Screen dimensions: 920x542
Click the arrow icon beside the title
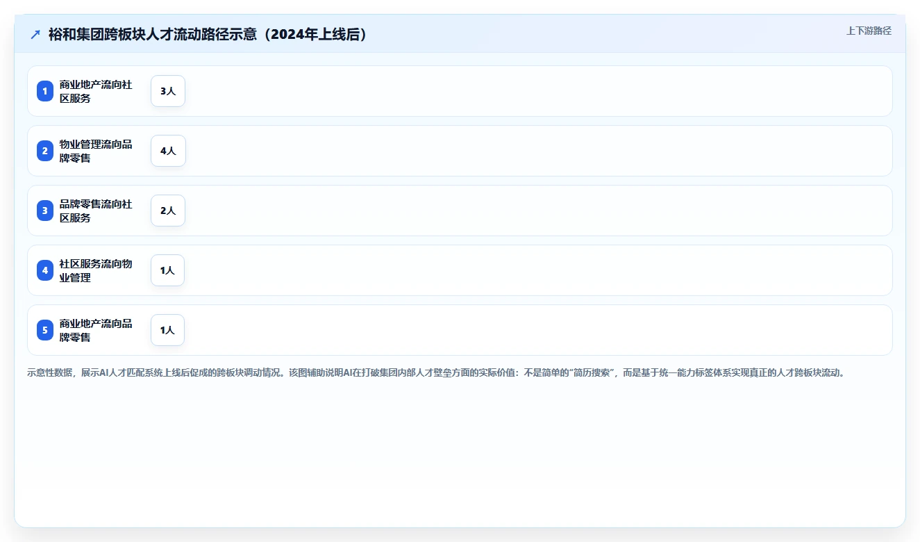35,34
